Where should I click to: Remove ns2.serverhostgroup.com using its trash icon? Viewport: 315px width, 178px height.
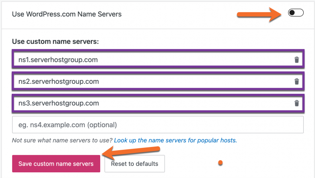tap(296, 82)
